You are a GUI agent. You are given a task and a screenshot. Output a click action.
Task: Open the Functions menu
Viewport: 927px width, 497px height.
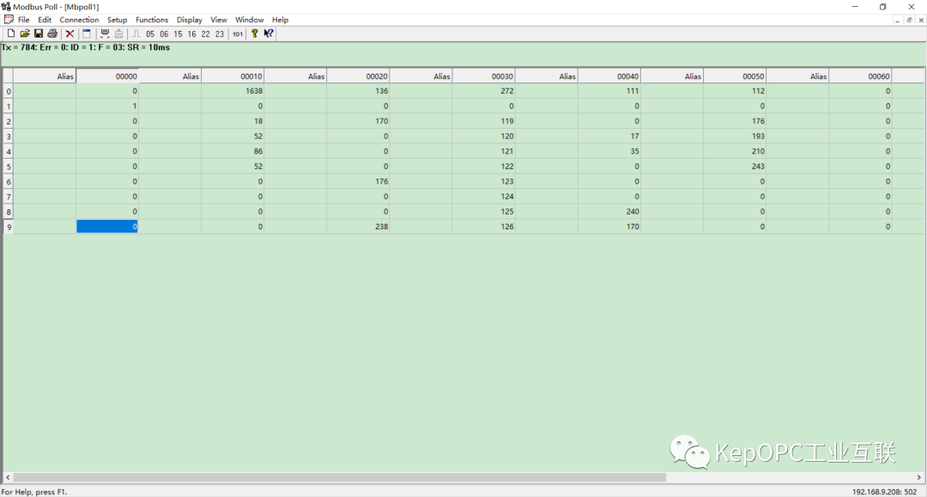[x=152, y=20]
